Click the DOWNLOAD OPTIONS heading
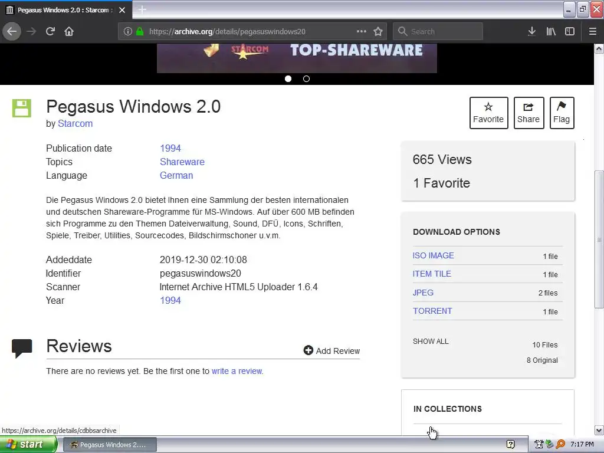This screenshot has height=453, width=604. [457, 232]
